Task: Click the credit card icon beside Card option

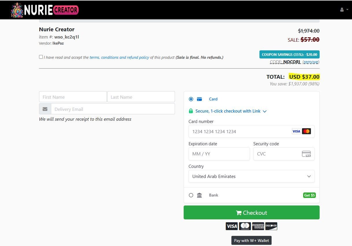Action: click(199, 99)
